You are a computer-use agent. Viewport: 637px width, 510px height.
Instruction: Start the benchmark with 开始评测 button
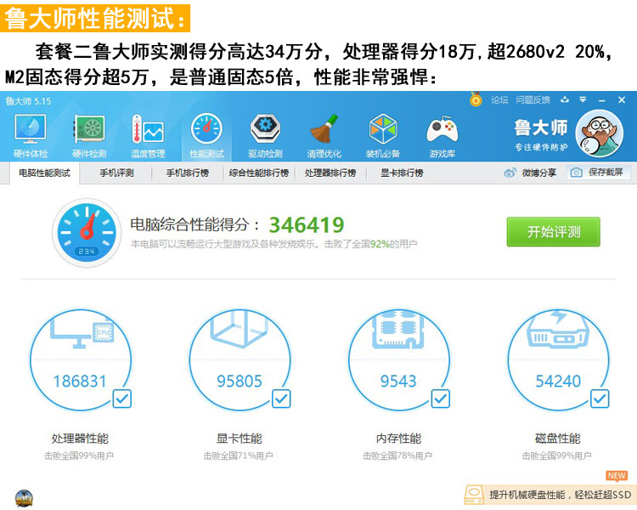[x=553, y=232]
